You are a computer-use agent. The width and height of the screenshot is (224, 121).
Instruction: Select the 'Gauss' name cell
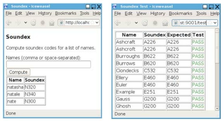129,99
